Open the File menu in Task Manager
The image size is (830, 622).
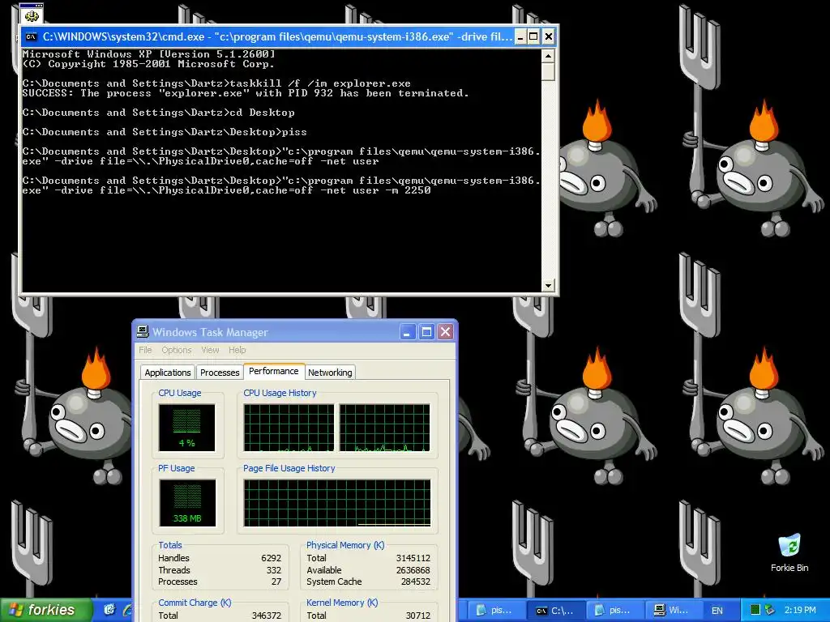click(145, 350)
